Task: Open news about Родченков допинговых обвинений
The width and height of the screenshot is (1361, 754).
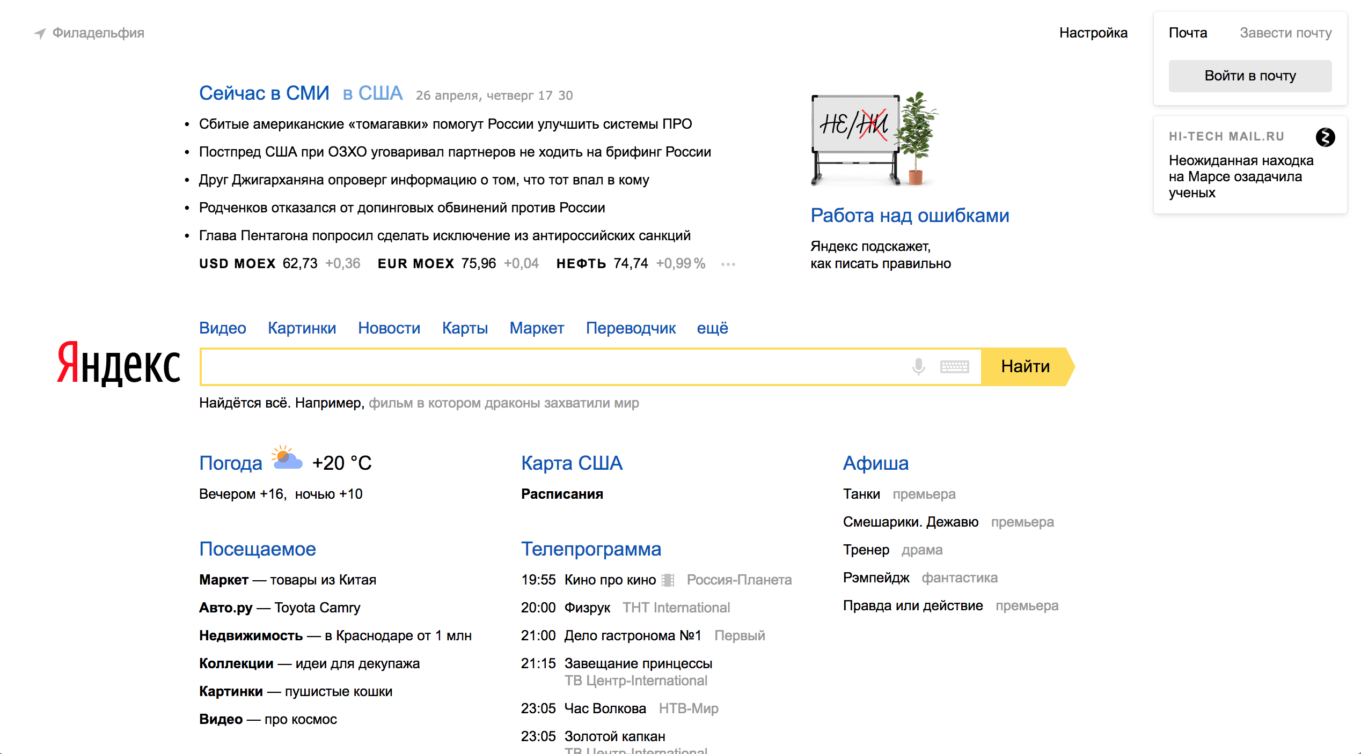Action: click(402, 208)
